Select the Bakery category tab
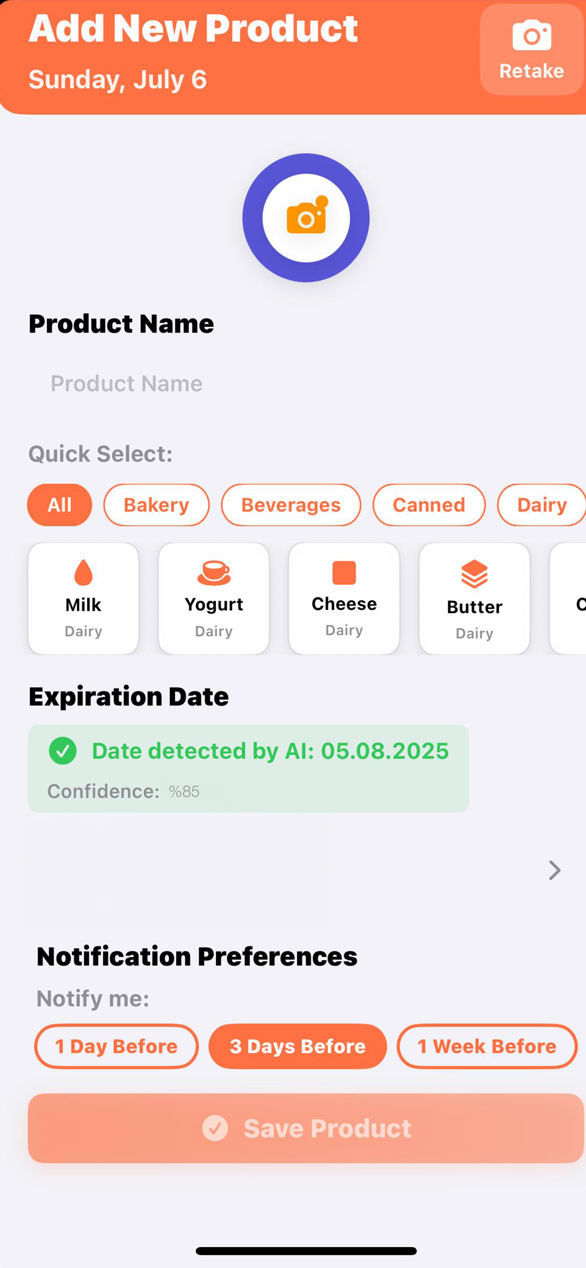The width and height of the screenshot is (586, 1268). (156, 505)
